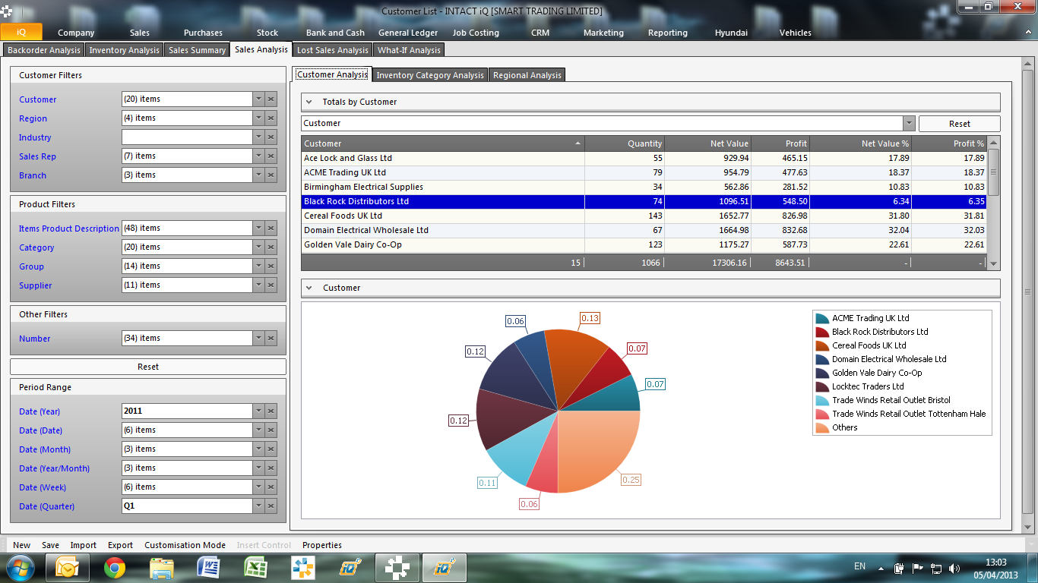This screenshot has width=1038, height=583.
Task: Expand the Sales Rep filter dropdown
Action: coord(258,156)
